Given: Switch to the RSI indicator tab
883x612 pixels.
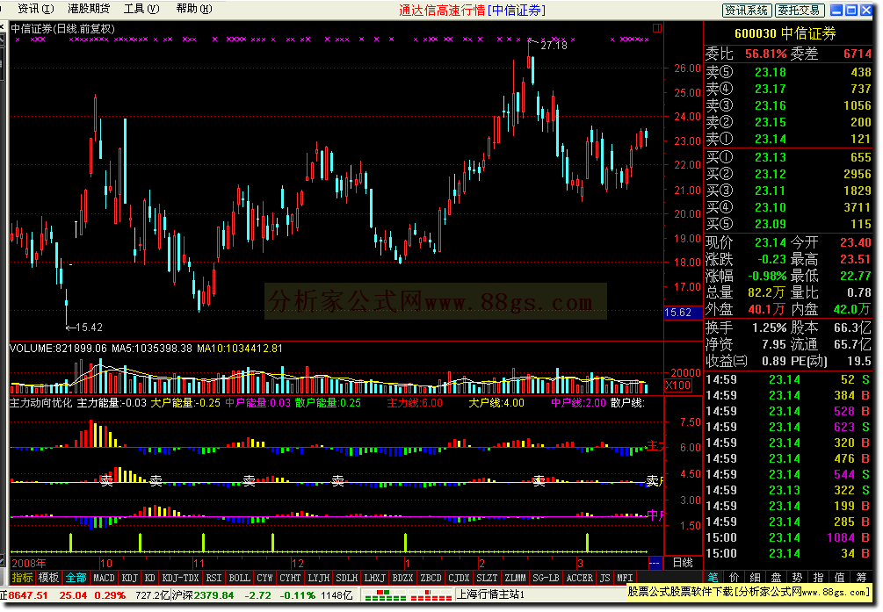Looking at the screenshot, I should pos(214,578).
